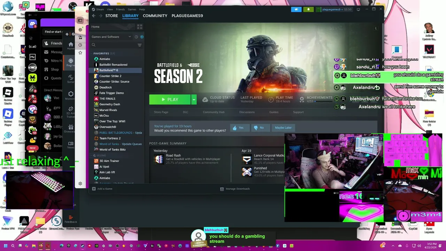Click the achievements progress bar
This screenshot has height=251, width=446.
[x=323, y=101]
